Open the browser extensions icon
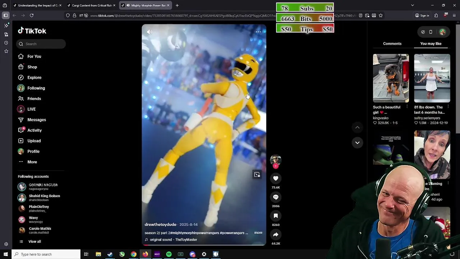Screen dimensions: 460x259 click(436, 15)
